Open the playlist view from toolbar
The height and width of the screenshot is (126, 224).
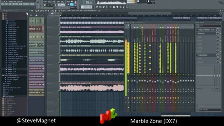97,7
